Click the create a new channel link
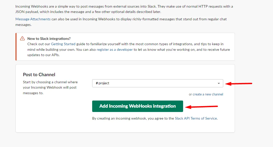 pos(208,94)
